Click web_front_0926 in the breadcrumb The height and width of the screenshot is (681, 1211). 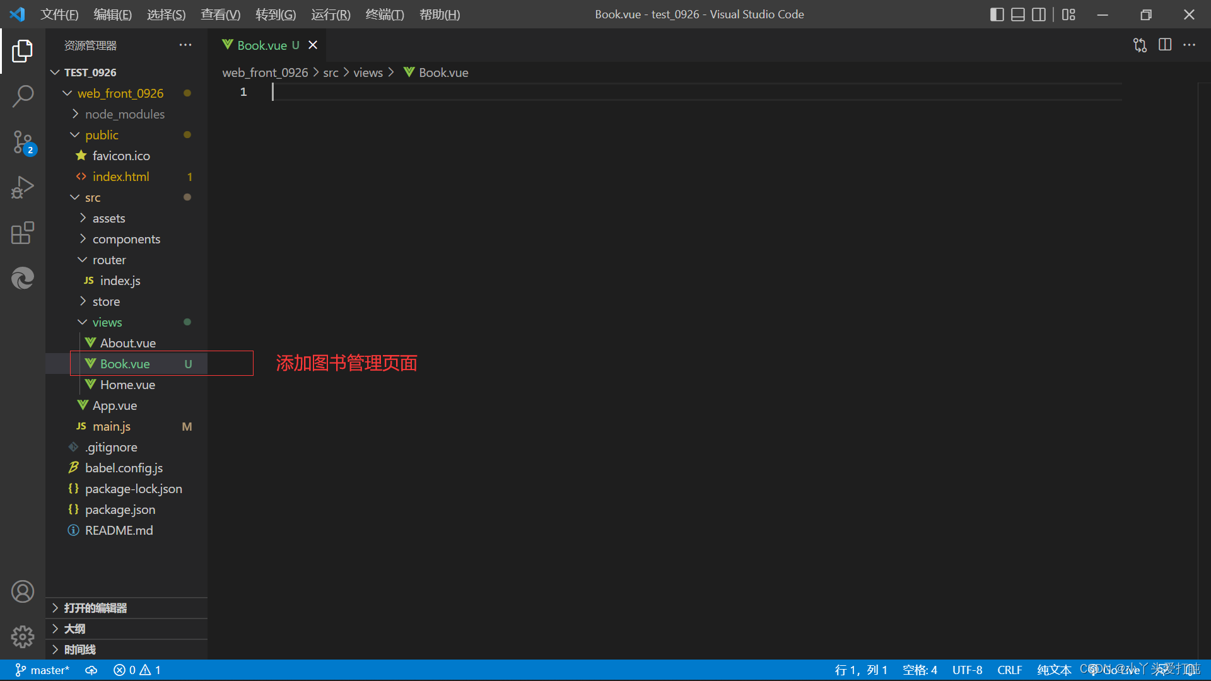pos(265,73)
